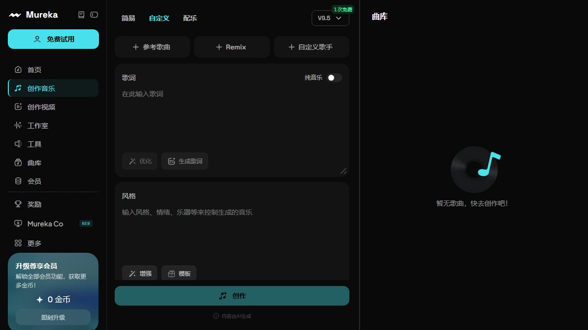Screen dimensions: 588x330
Task: Click the 升级尊享会员 heading
Action: (36, 266)
